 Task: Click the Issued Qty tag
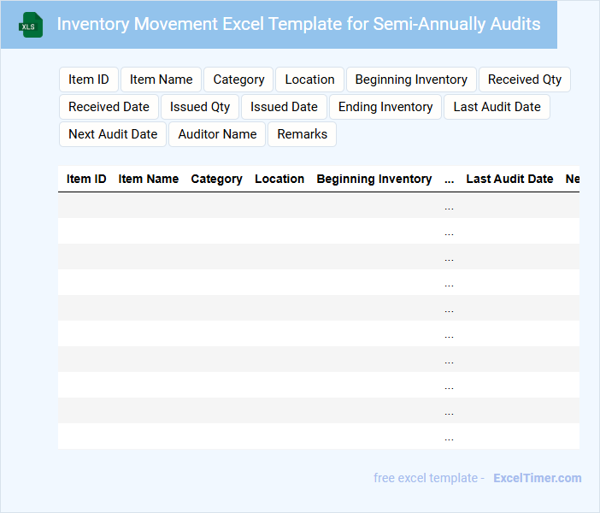point(200,107)
